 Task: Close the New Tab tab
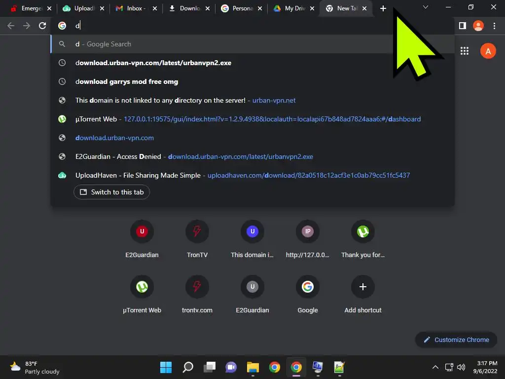[x=364, y=8]
